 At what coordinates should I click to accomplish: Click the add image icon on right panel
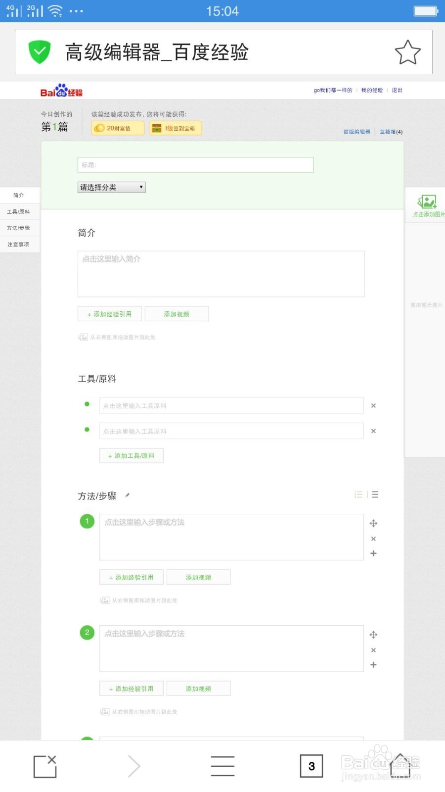coord(427,202)
